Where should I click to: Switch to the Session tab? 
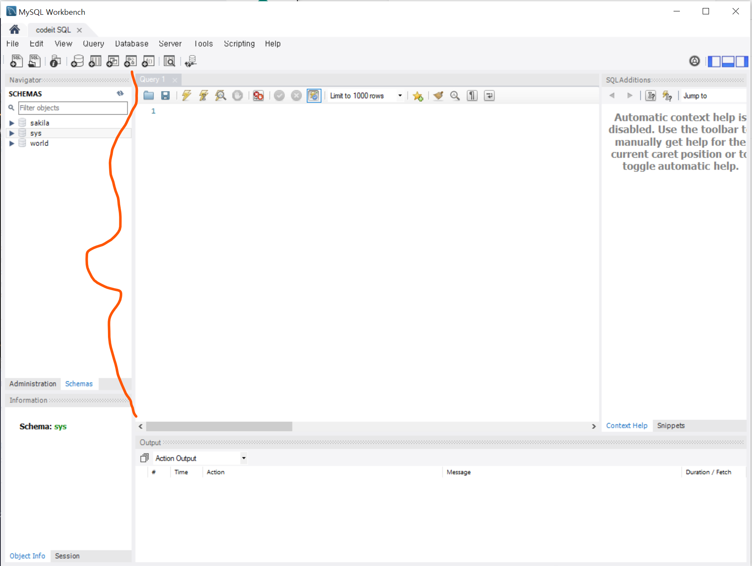coord(67,556)
